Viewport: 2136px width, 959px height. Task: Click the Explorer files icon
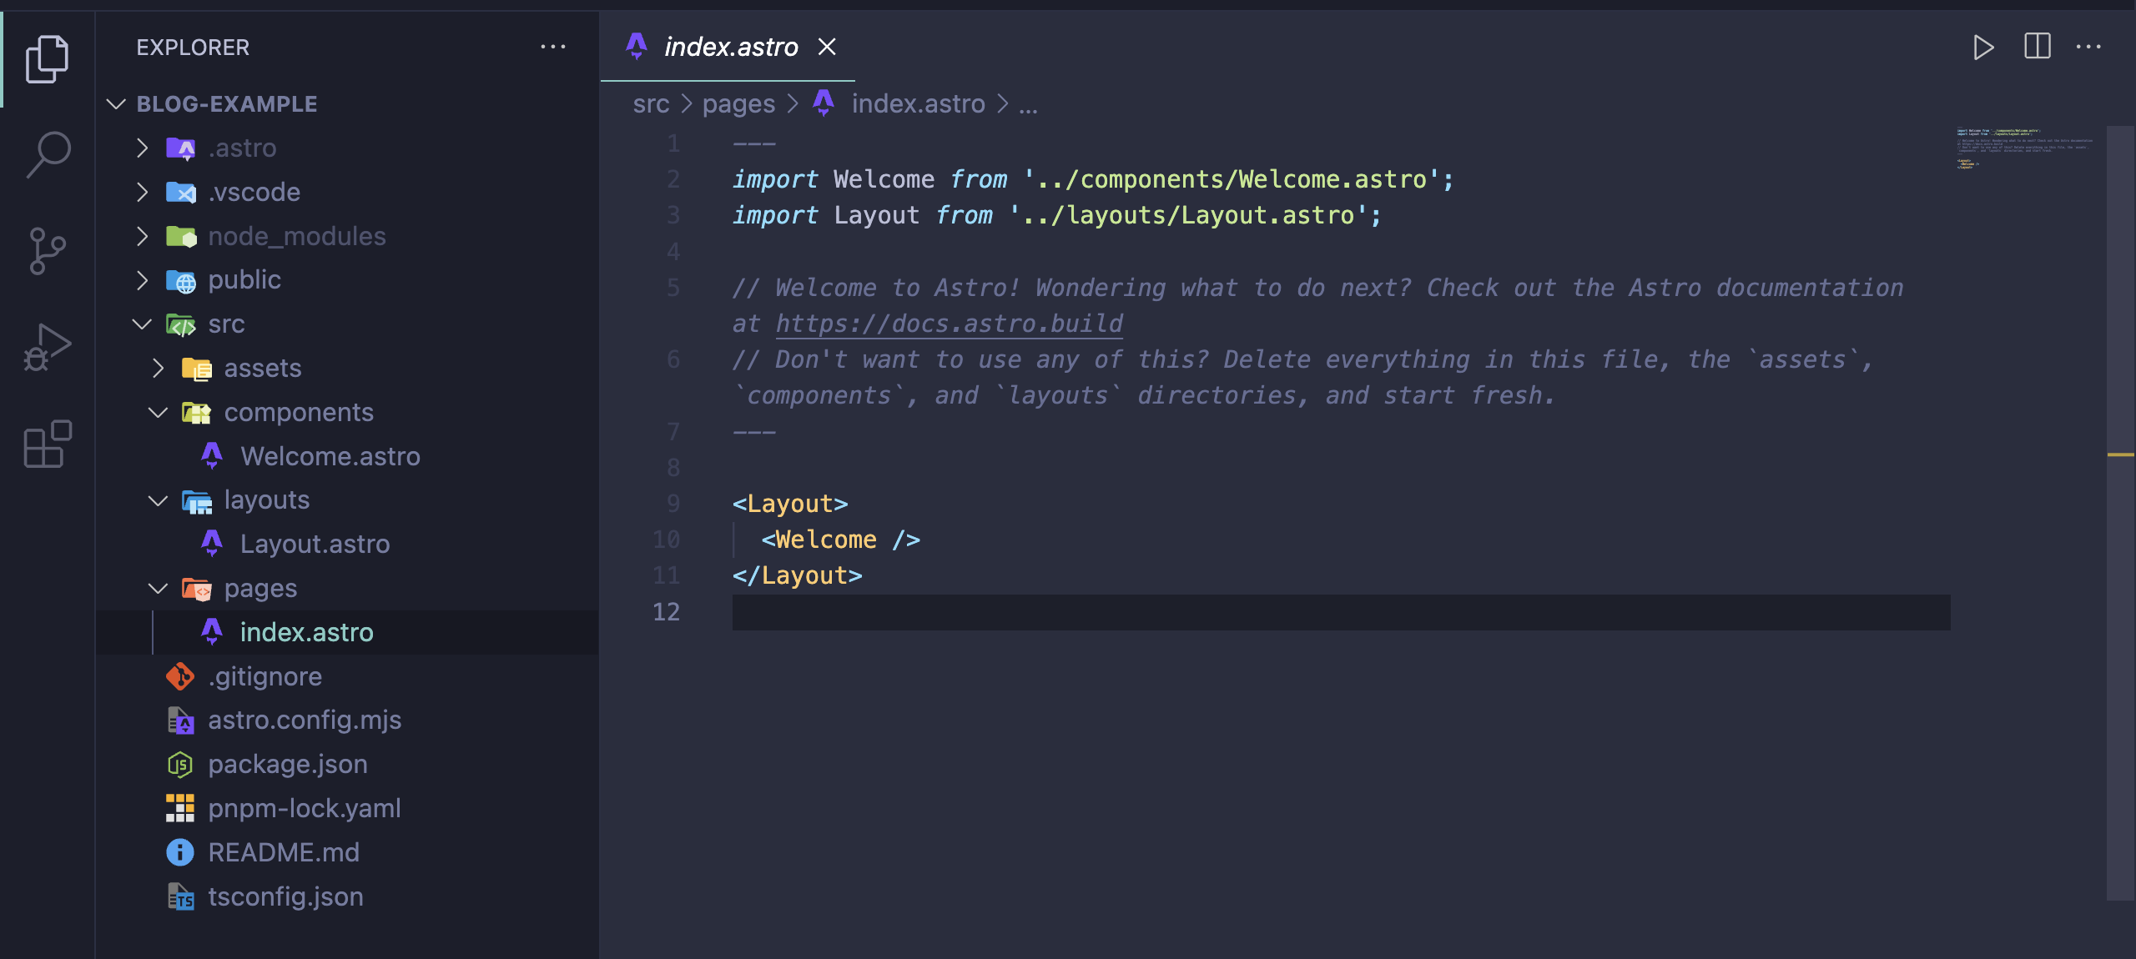48,58
